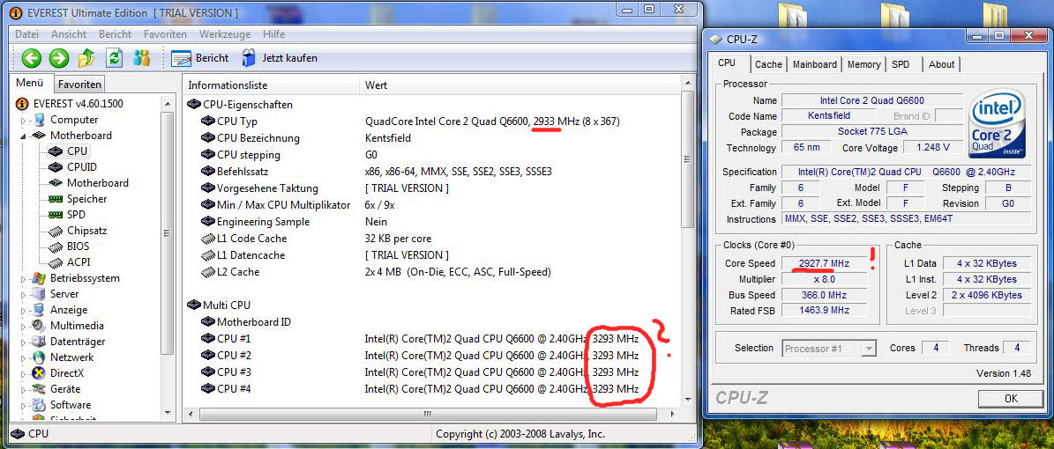Select CPUID item in the tree
1054x449 pixels.
coord(82,167)
